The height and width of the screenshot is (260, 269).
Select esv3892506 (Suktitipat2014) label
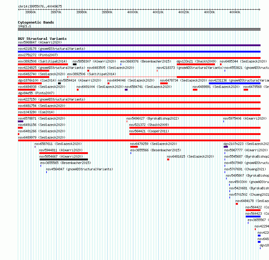coord(92,74)
